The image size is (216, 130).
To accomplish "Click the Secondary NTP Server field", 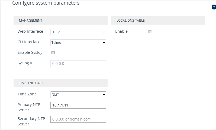I will coord(78,119).
